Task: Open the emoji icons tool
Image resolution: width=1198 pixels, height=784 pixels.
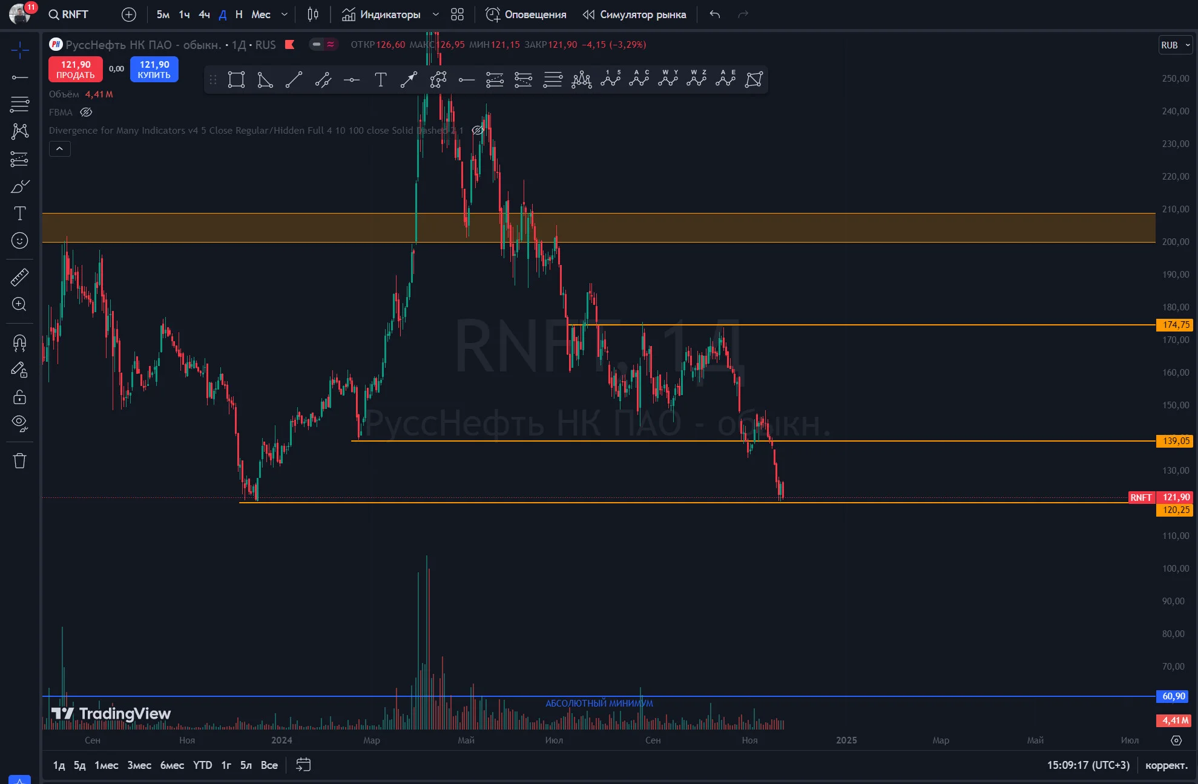Action: 19,241
